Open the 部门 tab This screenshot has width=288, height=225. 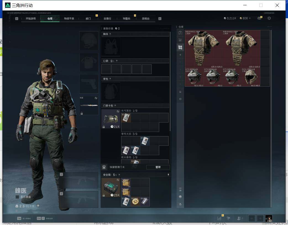click(88, 18)
